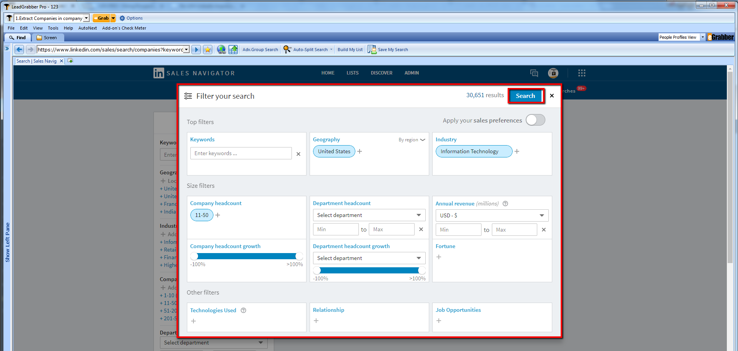
Task: Click Annual revenue help question icon
Action: coord(505,204)
